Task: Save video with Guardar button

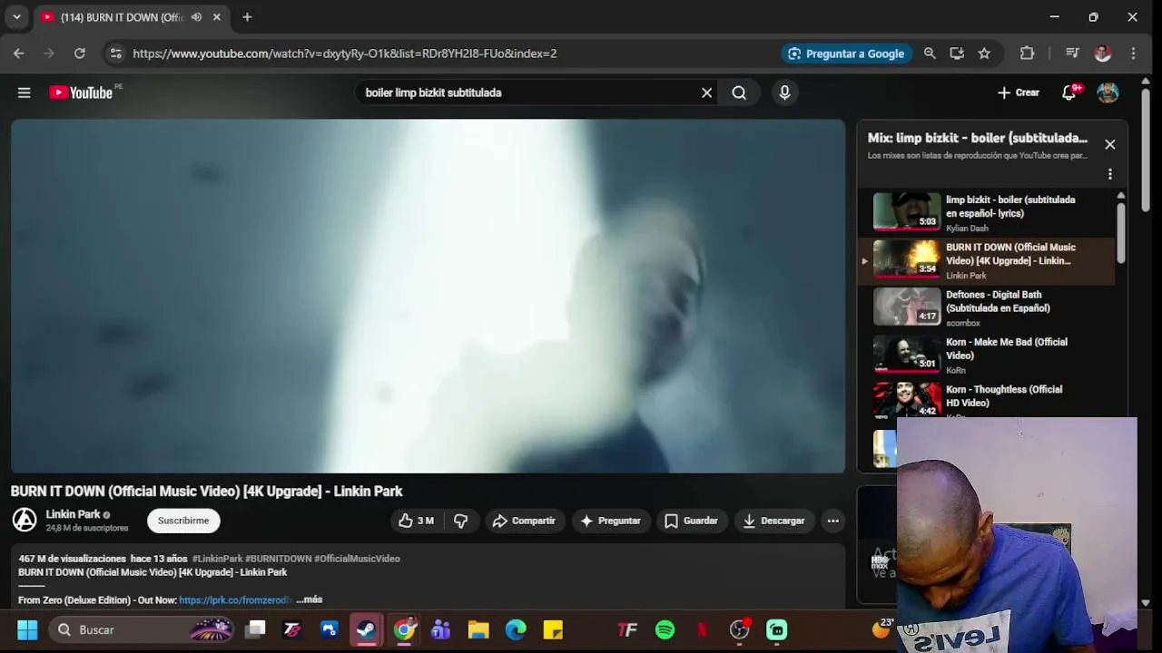Action: point(691,521)
